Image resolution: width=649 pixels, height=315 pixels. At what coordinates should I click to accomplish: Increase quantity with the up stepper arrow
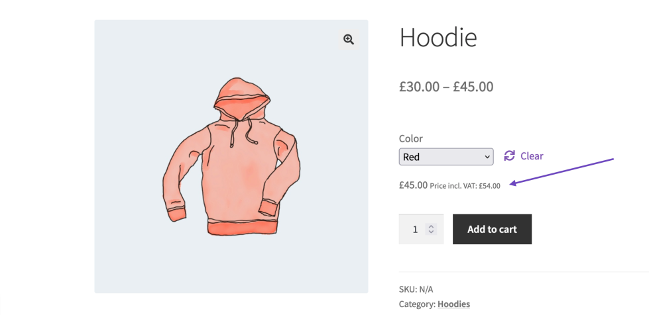432,226
